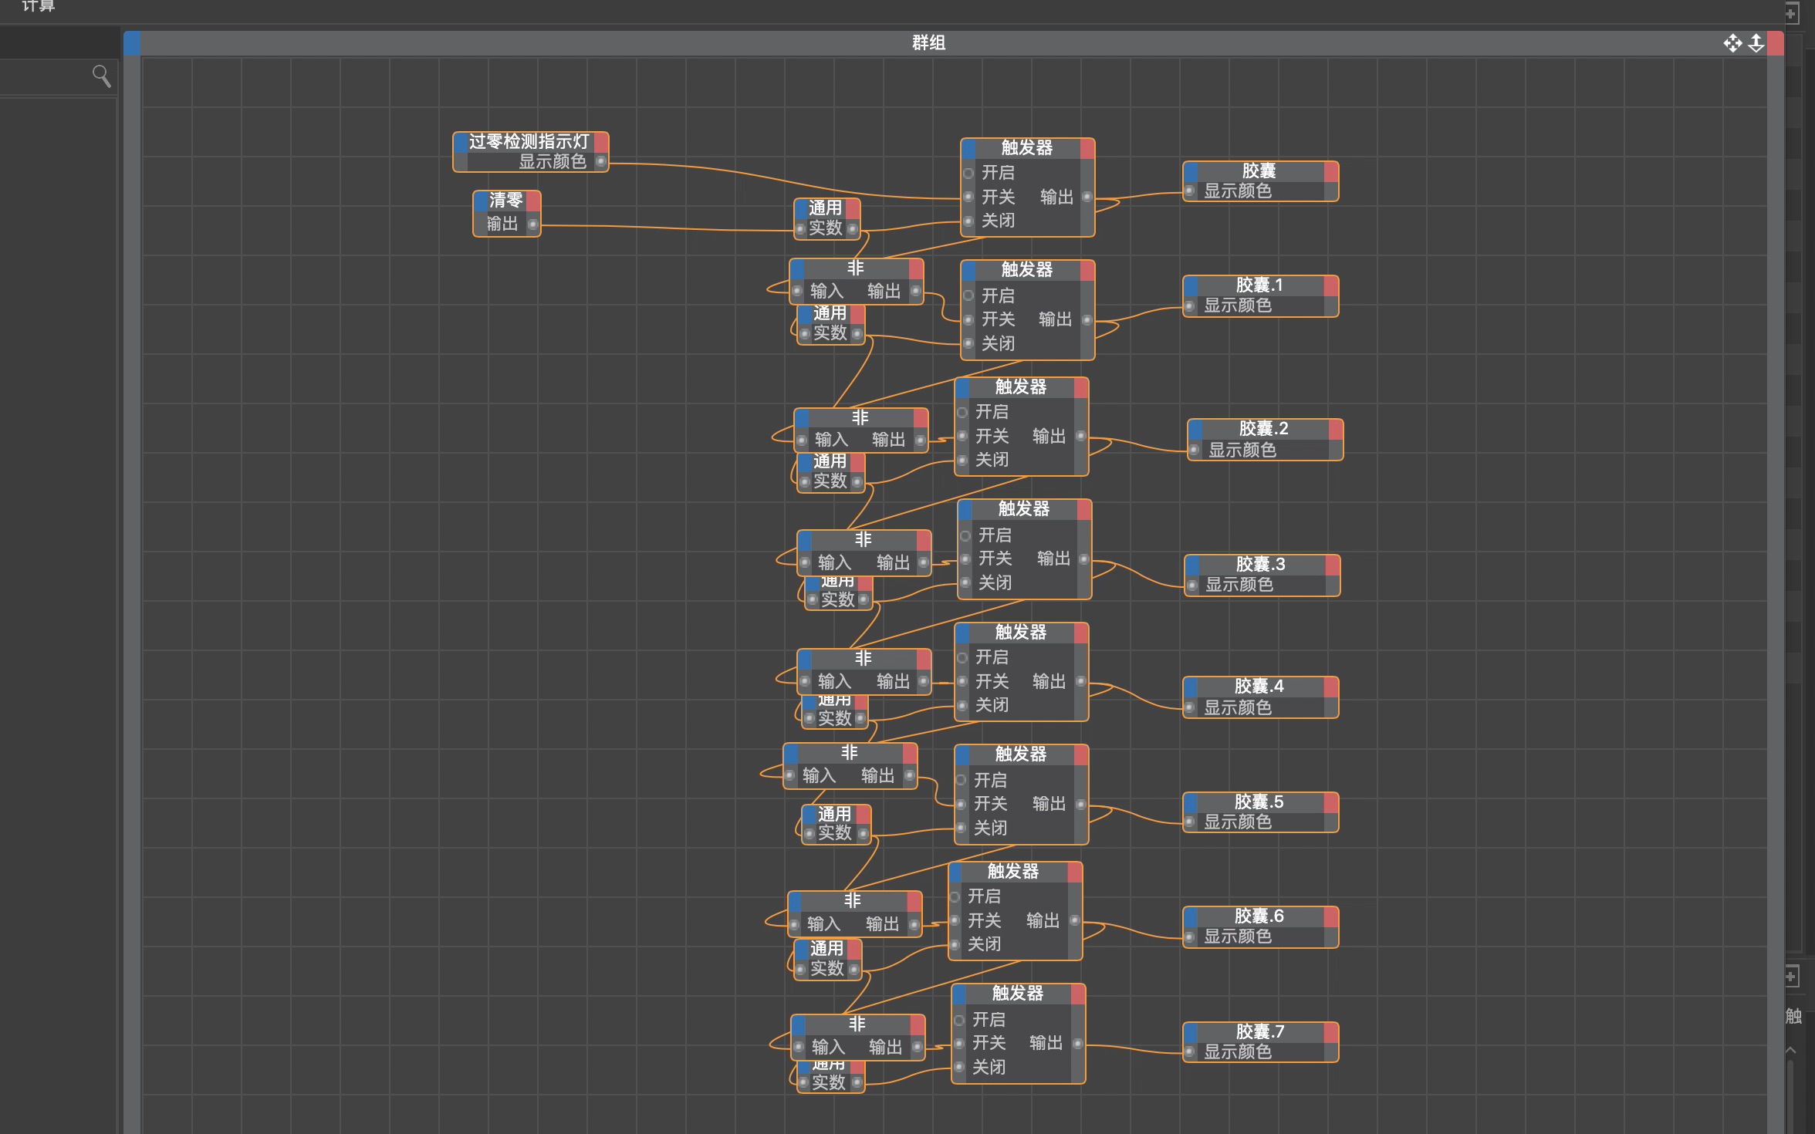Click the 输出 output port of 清零 node
Image resolution: width=1815 pixels, height=1134 pixels.
[532, 224]
